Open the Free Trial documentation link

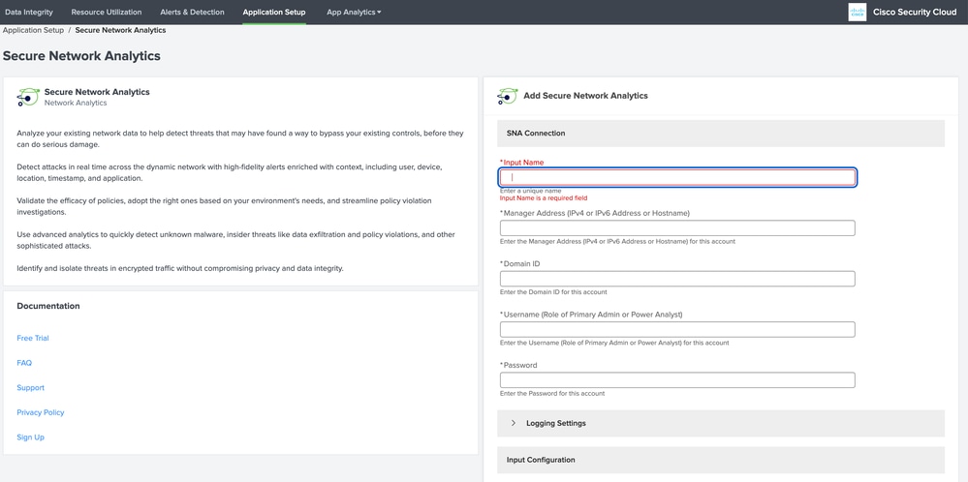[x=33, y=338]
